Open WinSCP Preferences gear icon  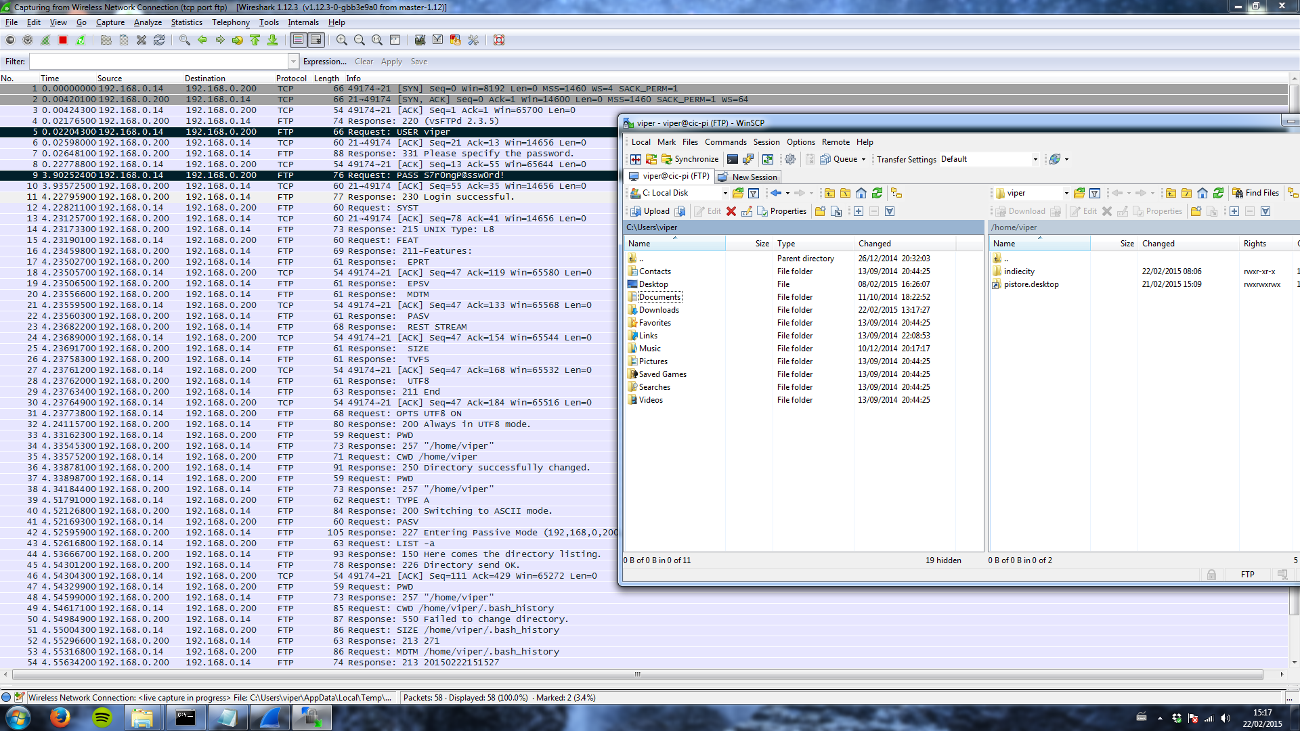(789, 160)
